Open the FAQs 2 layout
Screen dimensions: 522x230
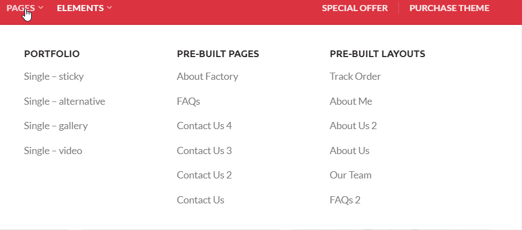tap(345, 200)
